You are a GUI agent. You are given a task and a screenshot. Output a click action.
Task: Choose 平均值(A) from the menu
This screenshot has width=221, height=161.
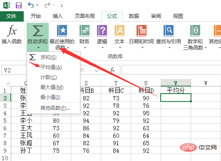pyautogui.click(x=54, y=67)
